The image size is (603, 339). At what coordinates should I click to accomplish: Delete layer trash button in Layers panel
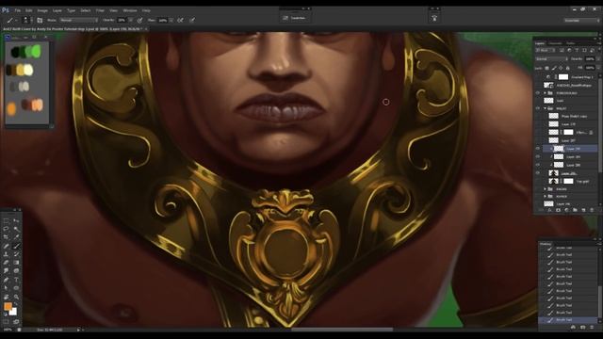click(592, 210)
